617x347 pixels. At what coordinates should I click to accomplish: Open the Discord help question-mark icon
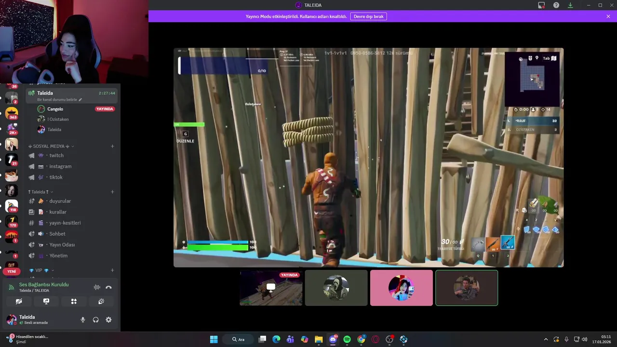pos(556,5)
